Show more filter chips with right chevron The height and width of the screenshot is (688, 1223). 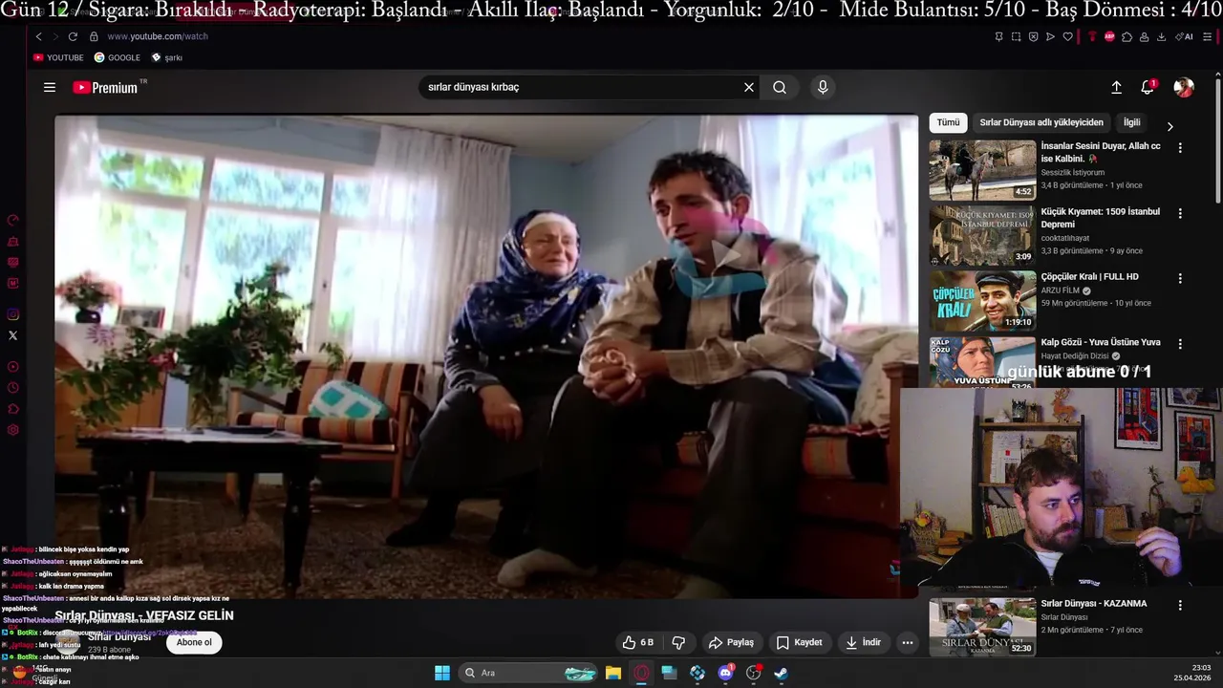tap(1169, 126)
